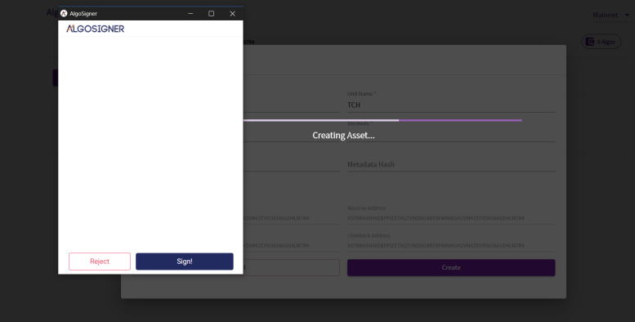Click the Unit Name label

point(362,93)
